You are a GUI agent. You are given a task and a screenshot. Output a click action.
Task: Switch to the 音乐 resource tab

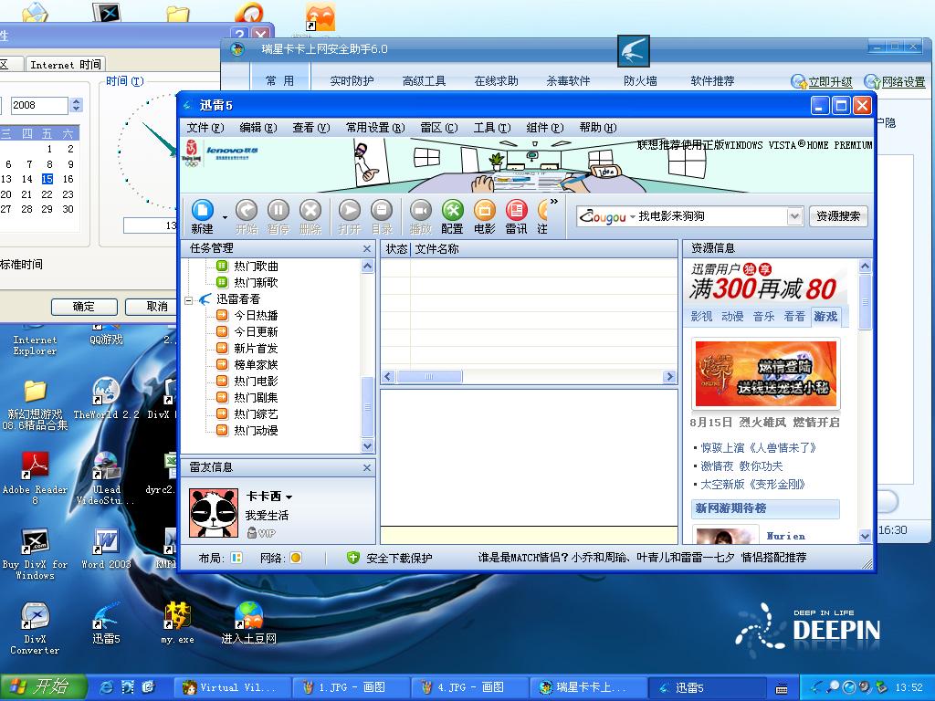(x=763, y=317)
